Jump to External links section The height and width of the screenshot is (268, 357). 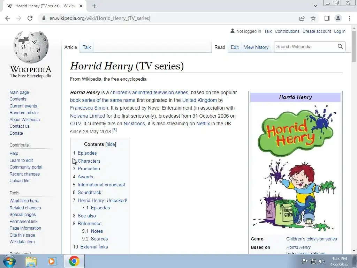click(x=94, y=247)
